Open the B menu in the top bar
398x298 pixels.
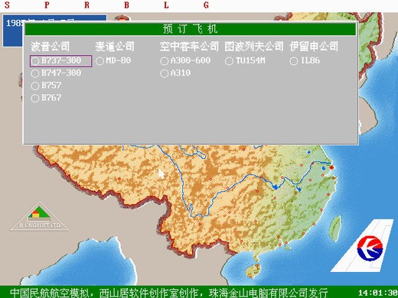126,5
